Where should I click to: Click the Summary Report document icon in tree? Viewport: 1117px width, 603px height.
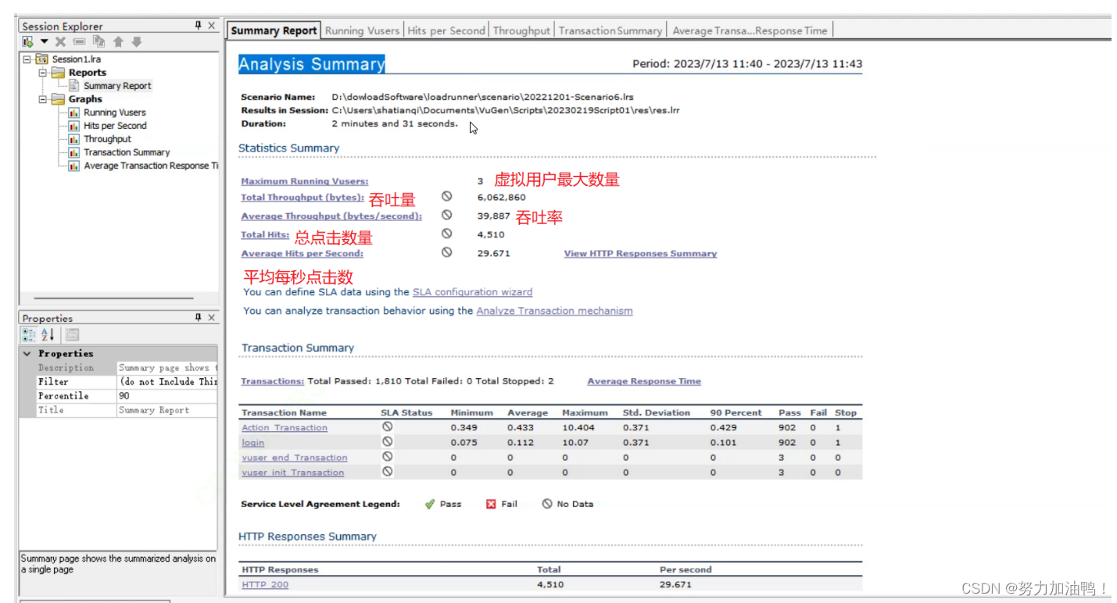coord(74,86)
